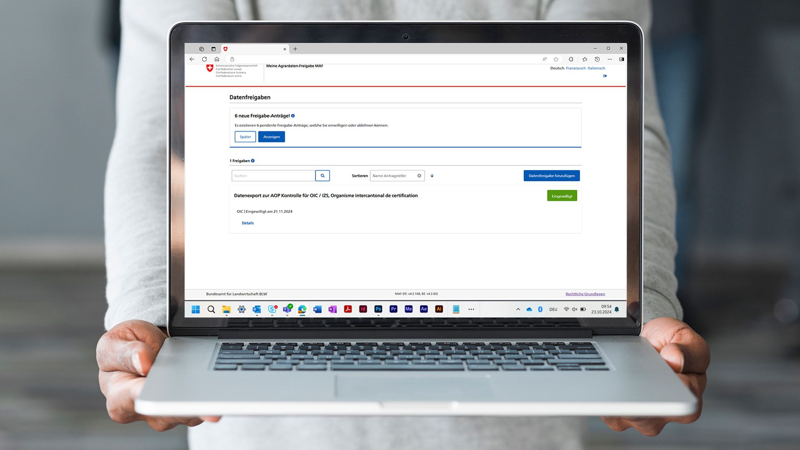Click the network/WiFi icon in taskbar
Screen dimensions: 800x450
point(565,309)
